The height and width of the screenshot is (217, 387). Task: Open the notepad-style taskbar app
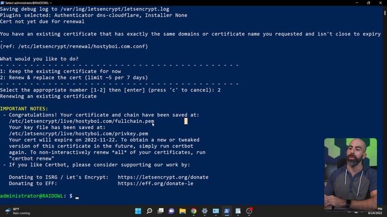(x=238, y=211)
